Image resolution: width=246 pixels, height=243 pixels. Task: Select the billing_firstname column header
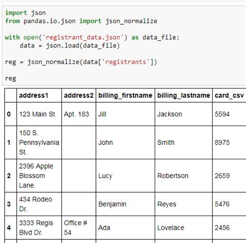pyautogui.click(x=126, y=95)
